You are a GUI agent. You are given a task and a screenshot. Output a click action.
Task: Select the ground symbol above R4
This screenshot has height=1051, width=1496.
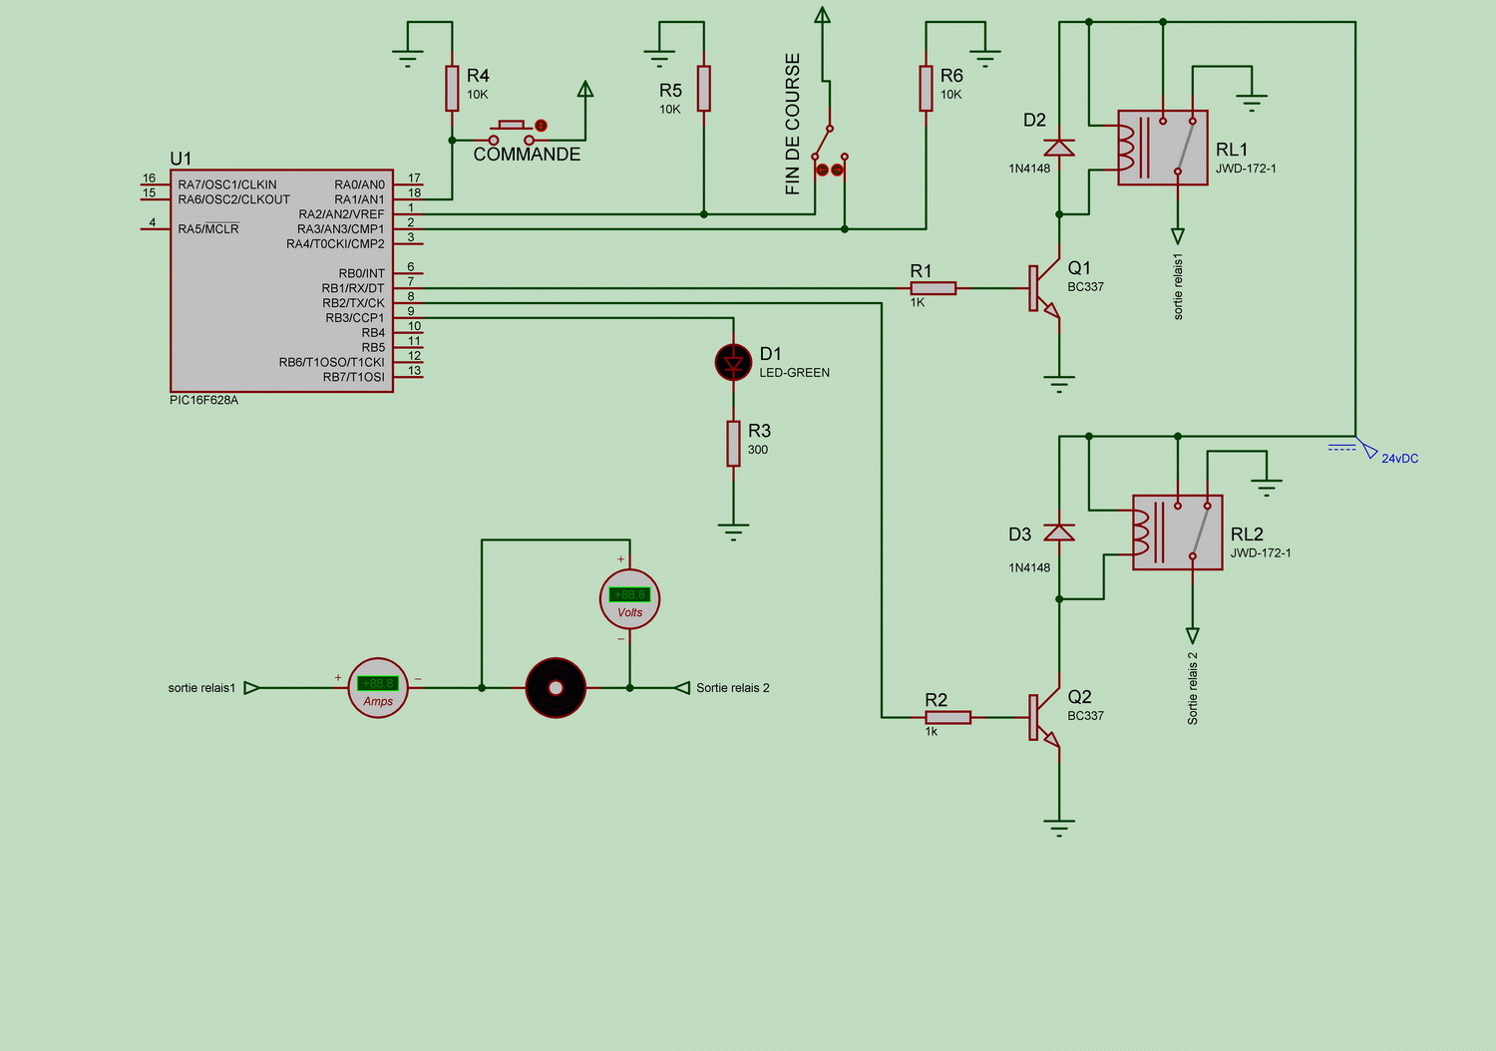point(407,58)
